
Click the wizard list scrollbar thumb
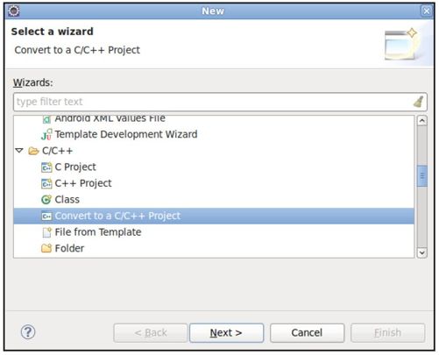[422, 176]
